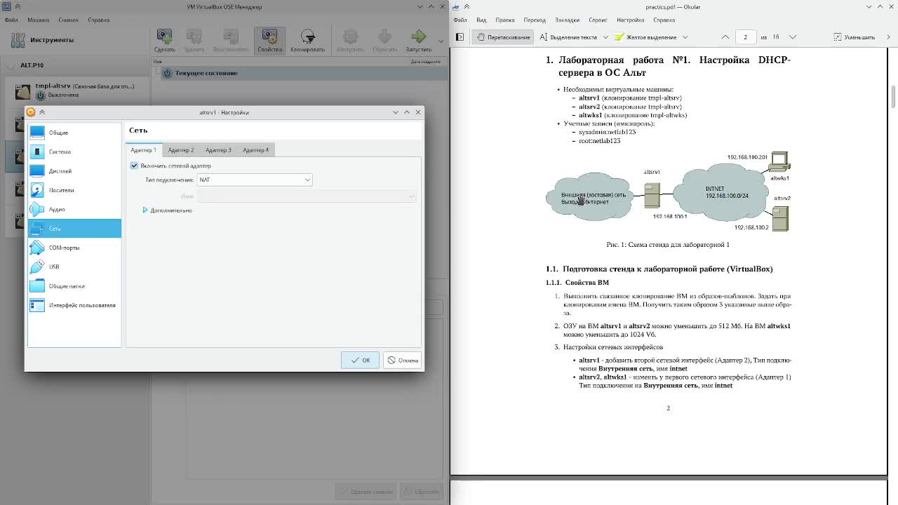898x505 pixels.
Task: Select the Выделение текста tool
Action: (x=568, y=37)
